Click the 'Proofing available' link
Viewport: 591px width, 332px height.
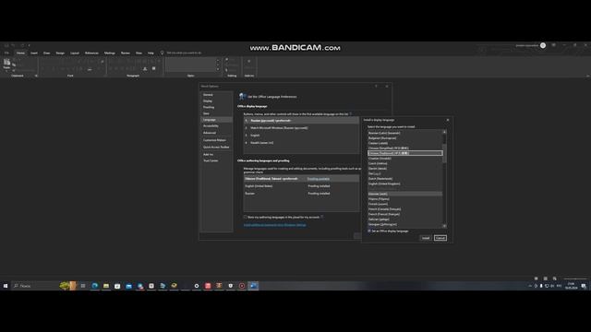click(319, 179)
